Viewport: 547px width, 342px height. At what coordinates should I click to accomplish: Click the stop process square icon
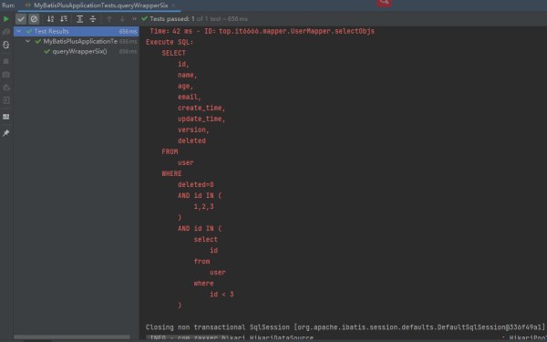[6, 61]
